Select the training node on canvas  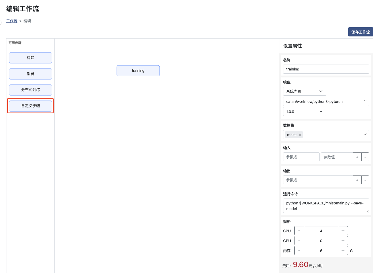[138, 71]
